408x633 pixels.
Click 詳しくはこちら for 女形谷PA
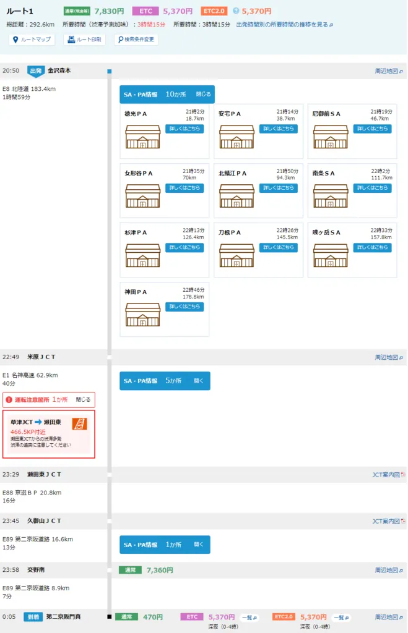tap(184, 188)
